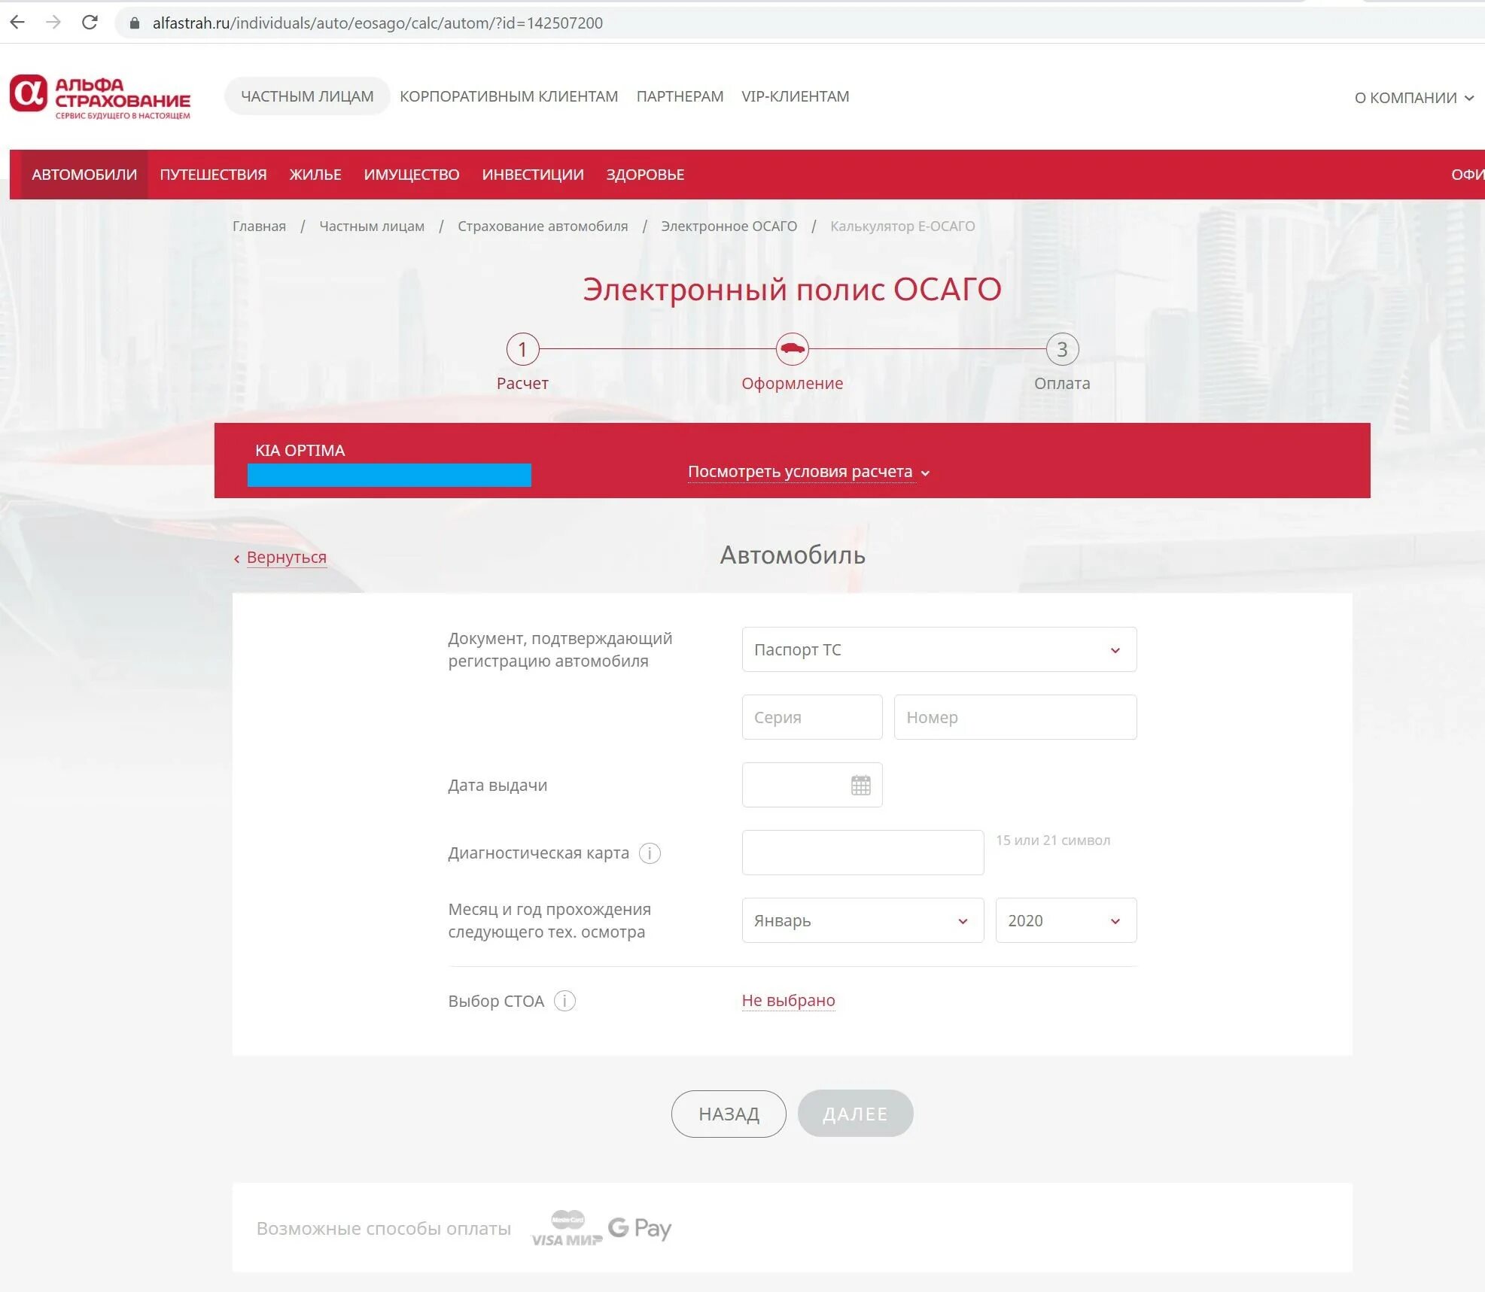Viewport: 1485px width, 1292px height.
Task: Focus the Дата выдачи date field
Action: coord(811,785)
